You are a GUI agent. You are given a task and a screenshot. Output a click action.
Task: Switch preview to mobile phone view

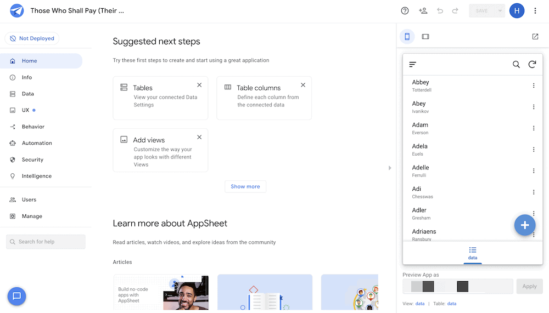click(x=407, y=37)
